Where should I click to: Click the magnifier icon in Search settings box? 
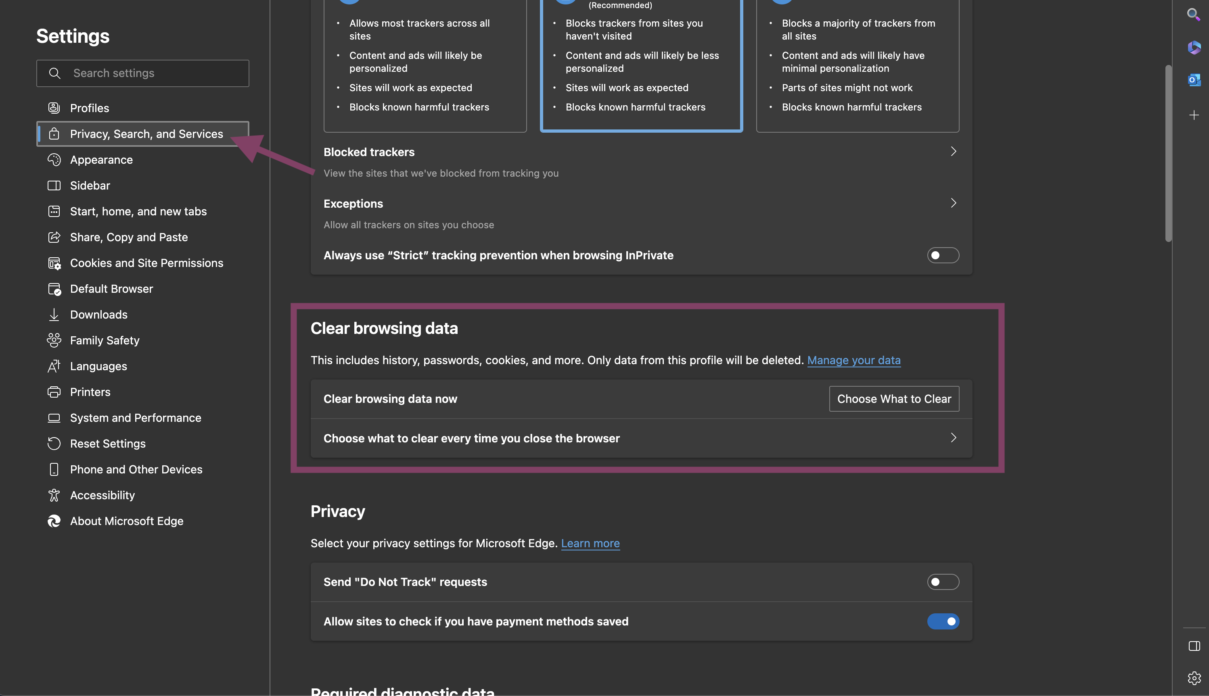[55, 73]
